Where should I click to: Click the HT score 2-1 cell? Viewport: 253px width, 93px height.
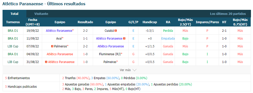pyautogui.click(x=224, y=31)
